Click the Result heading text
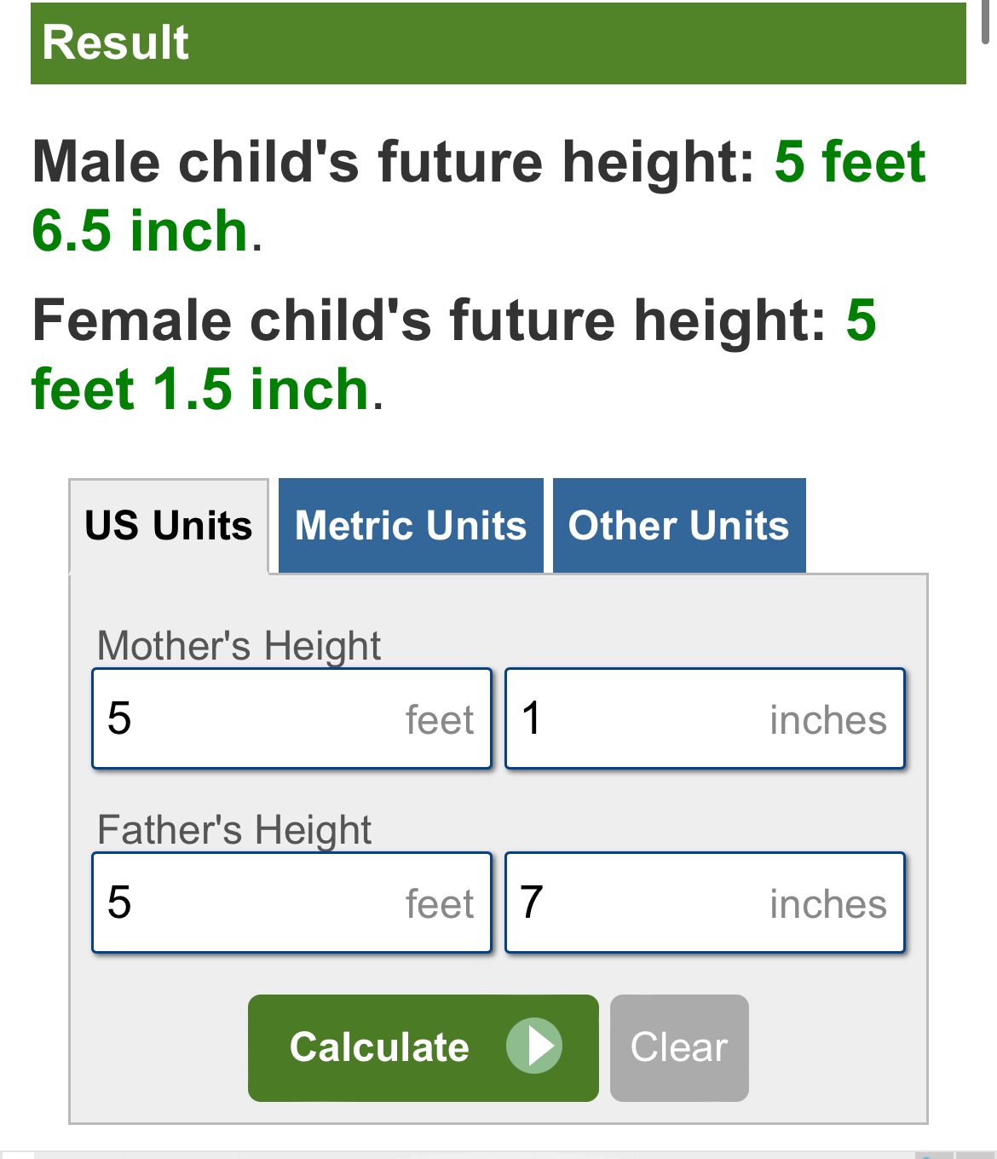997x1159 pixels. click(115, 43)
